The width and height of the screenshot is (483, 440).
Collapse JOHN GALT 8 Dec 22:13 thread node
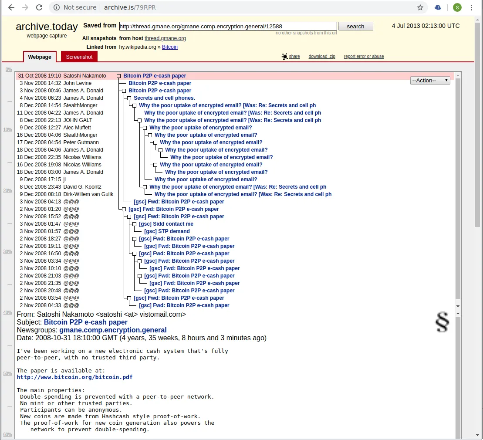(139, 120)
